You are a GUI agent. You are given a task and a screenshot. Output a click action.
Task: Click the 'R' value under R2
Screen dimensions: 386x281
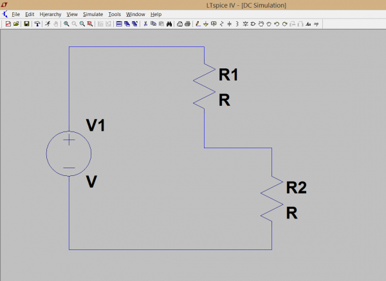coord(291,213)
